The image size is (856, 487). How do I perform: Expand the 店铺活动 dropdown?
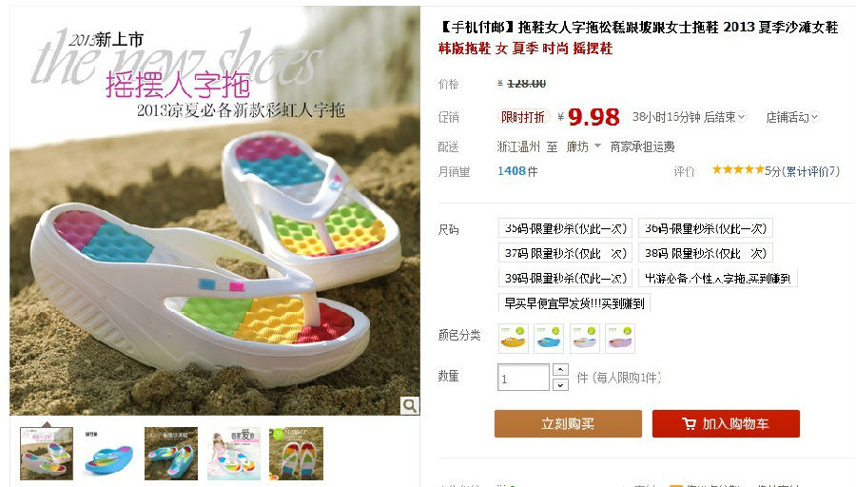[x=792, y=117]
